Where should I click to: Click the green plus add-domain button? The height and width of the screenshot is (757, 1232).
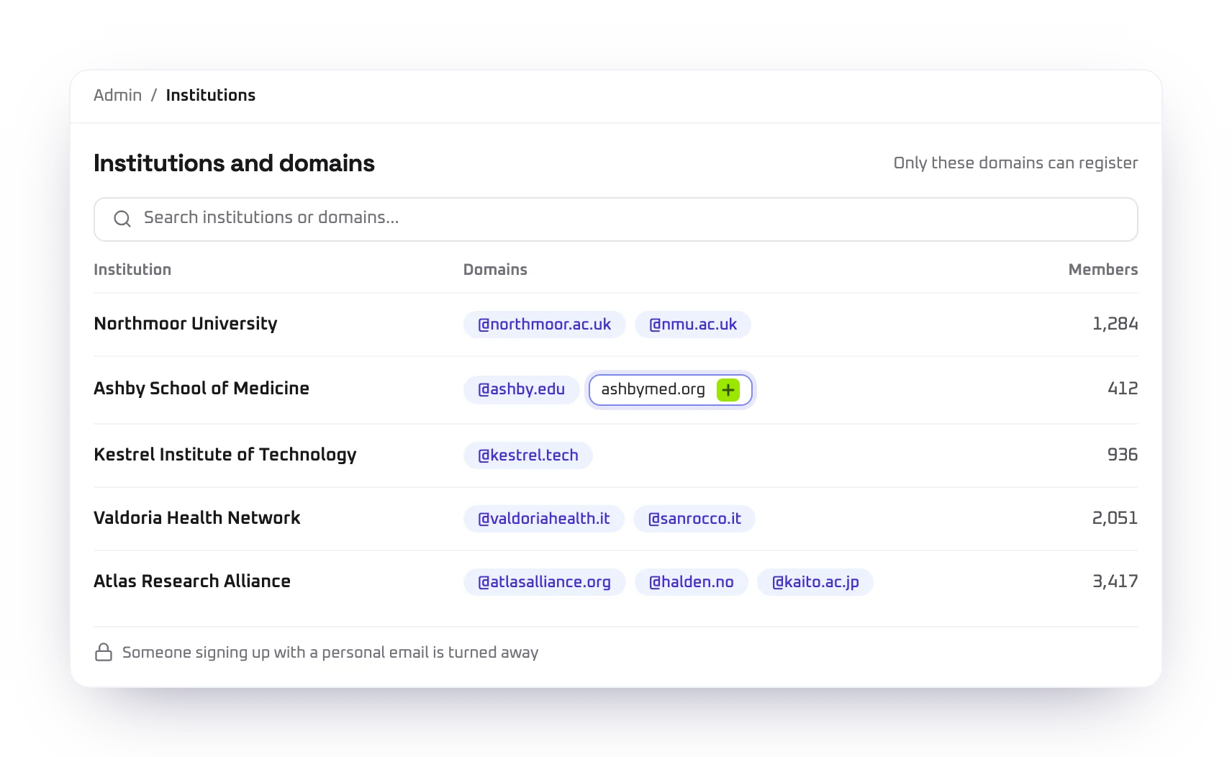[x=728, y=390]
